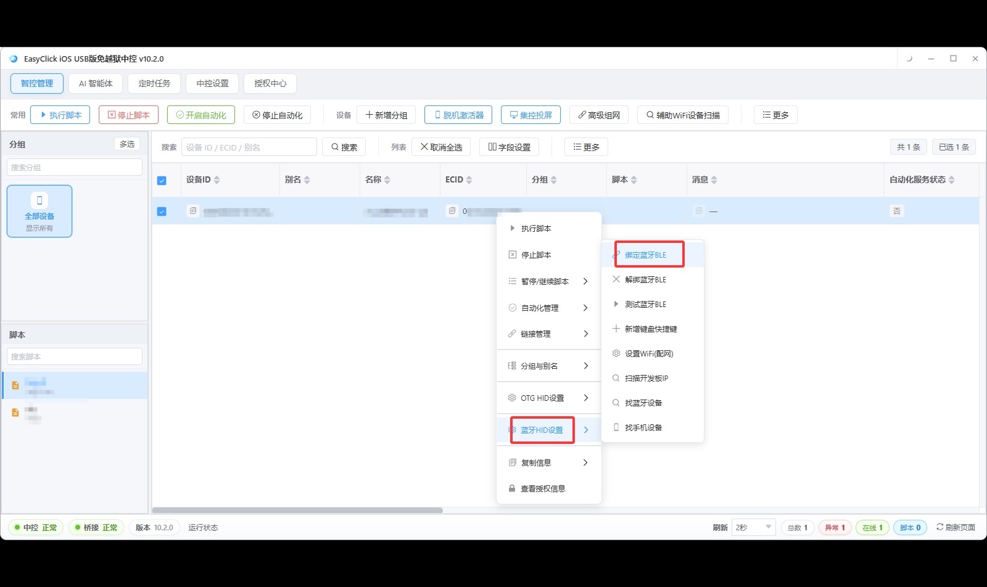Click the 新增分组 button
This screenshot has width=987, height=587.
click(386, 115)
